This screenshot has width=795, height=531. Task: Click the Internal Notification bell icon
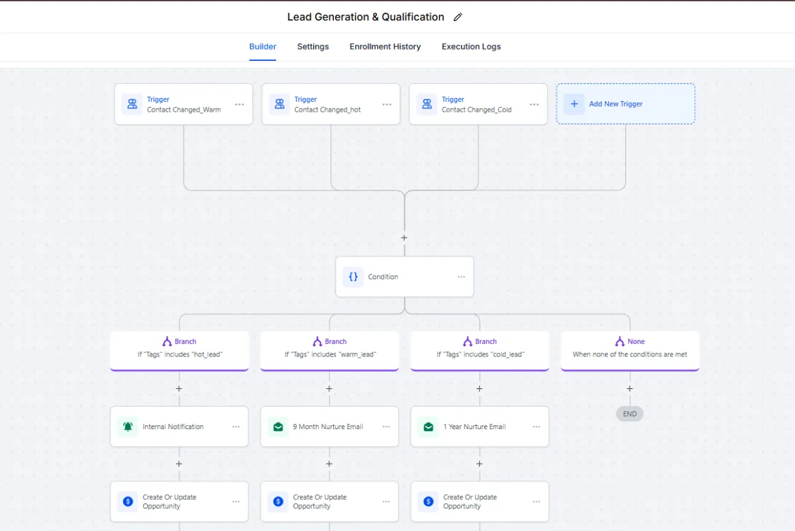128,427
